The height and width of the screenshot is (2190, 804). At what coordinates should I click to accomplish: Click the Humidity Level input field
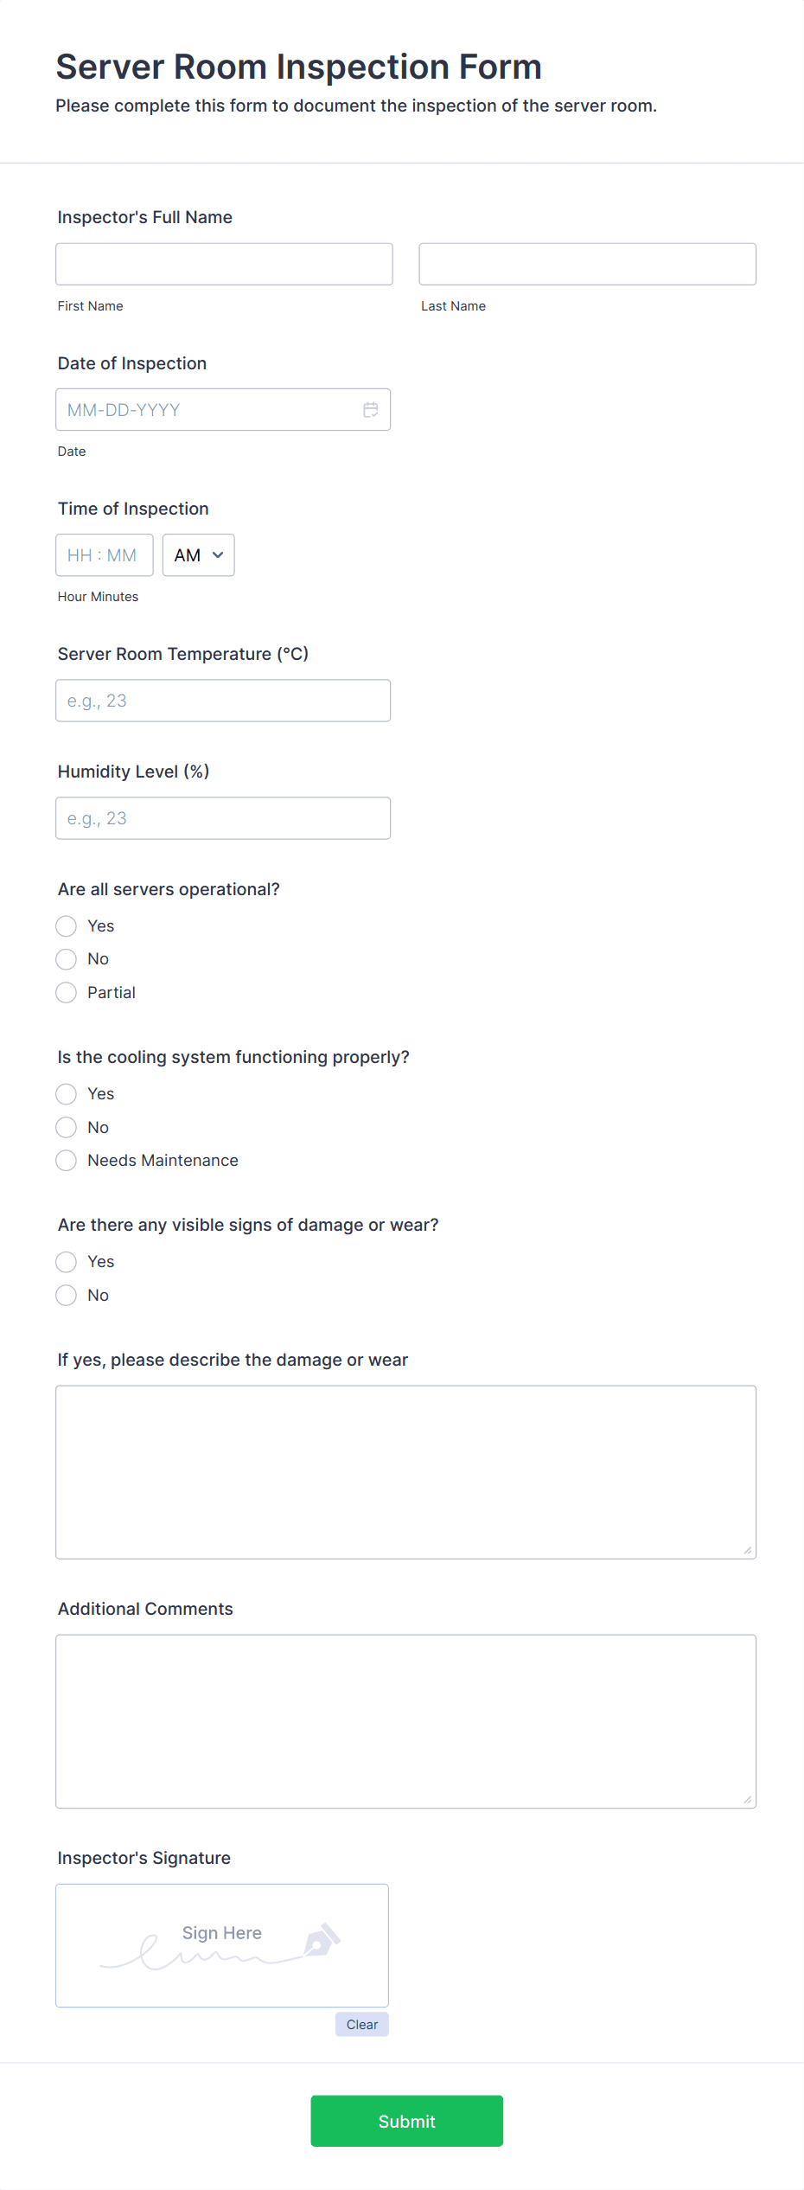coord(223,818)
